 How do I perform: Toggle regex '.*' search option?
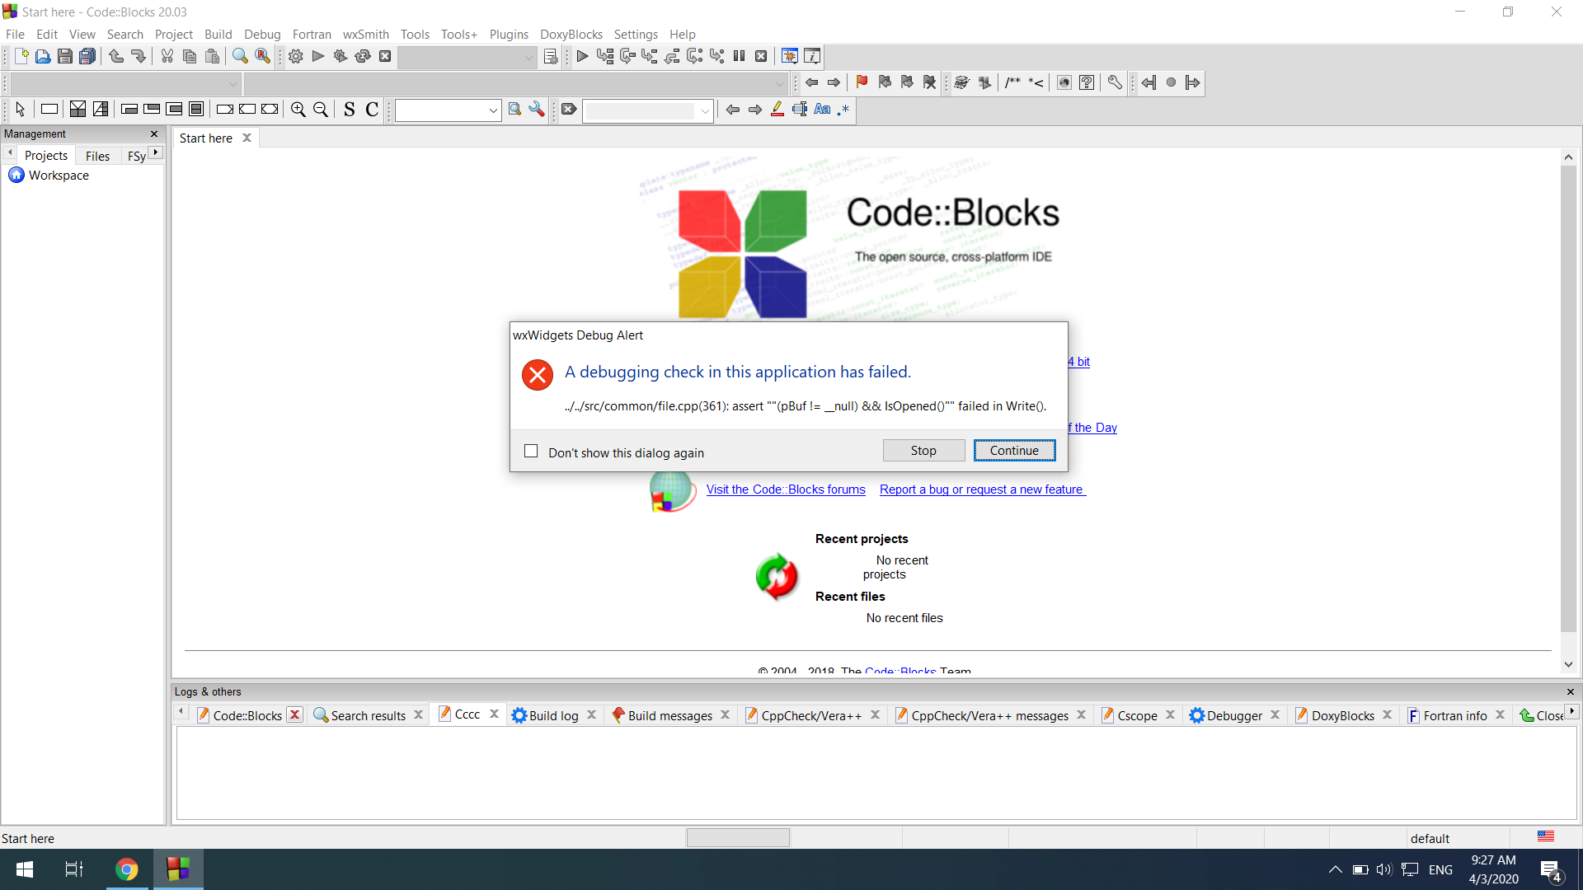(843, 110)
